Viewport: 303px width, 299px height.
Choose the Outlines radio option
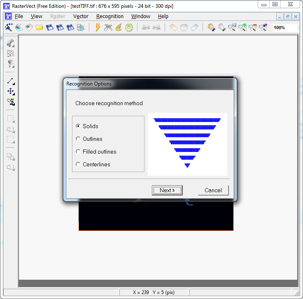point(89,139)
